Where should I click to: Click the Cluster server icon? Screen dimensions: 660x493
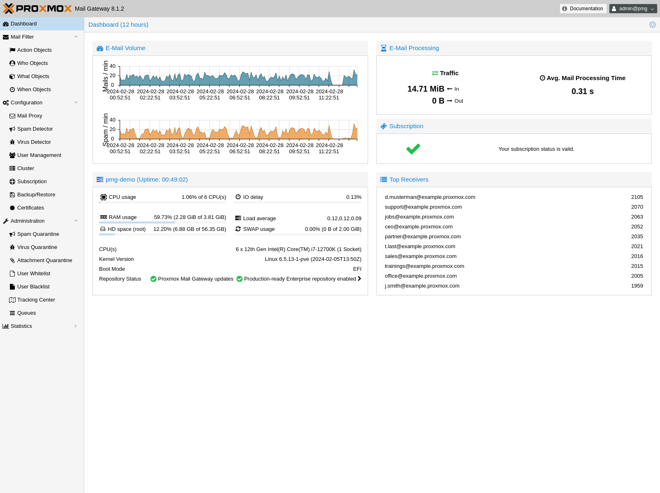[12, 168]
